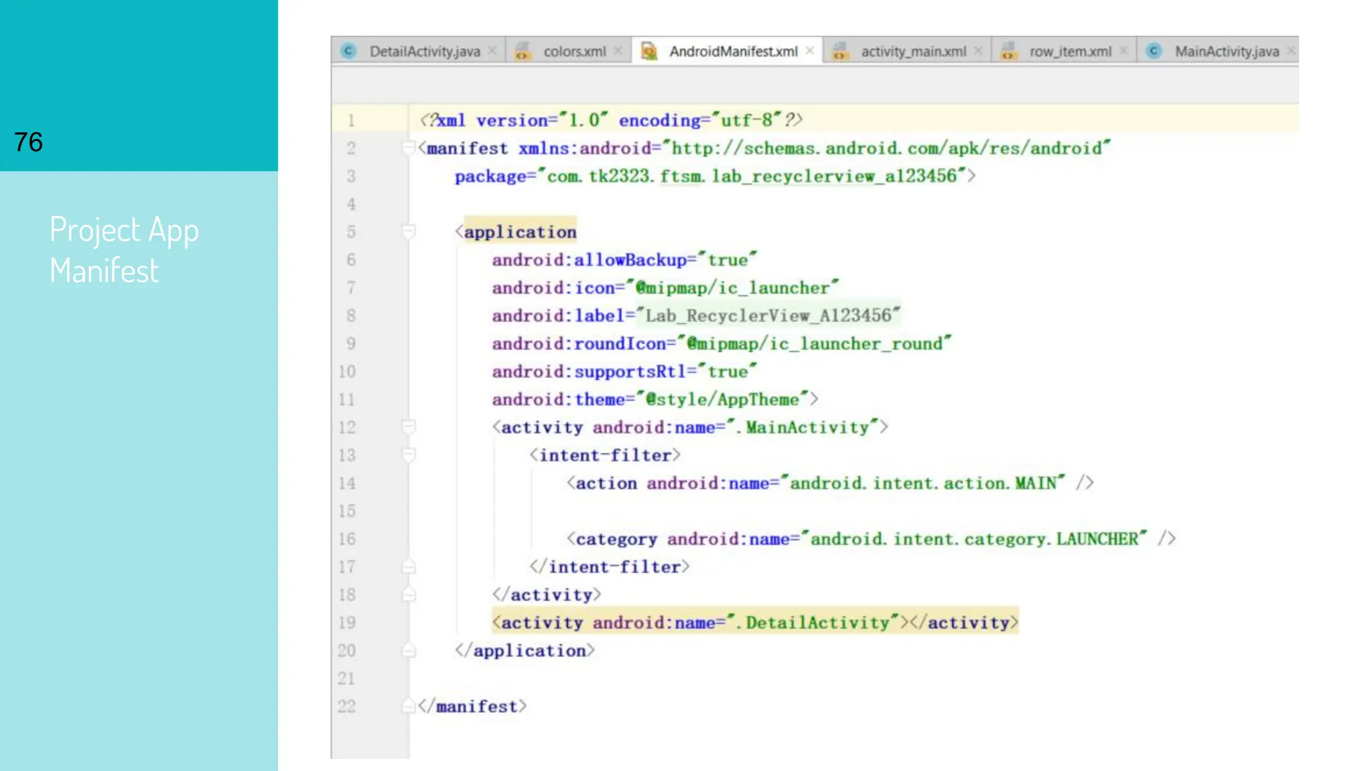
Task: Close the row_item.xml tab
Action: pyautogui.click(x=1124, y=51)
